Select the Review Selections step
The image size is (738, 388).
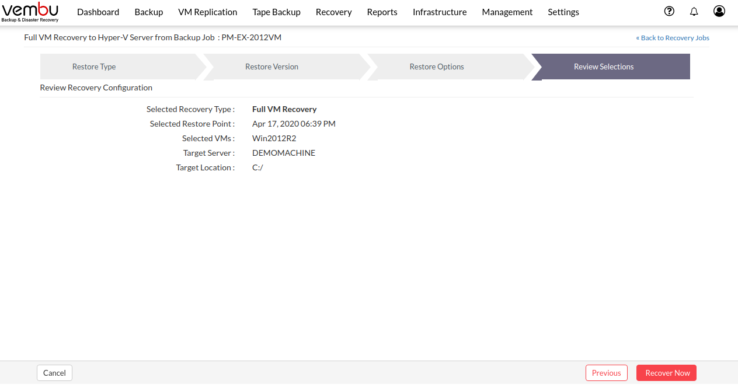(x=611, y=67)
